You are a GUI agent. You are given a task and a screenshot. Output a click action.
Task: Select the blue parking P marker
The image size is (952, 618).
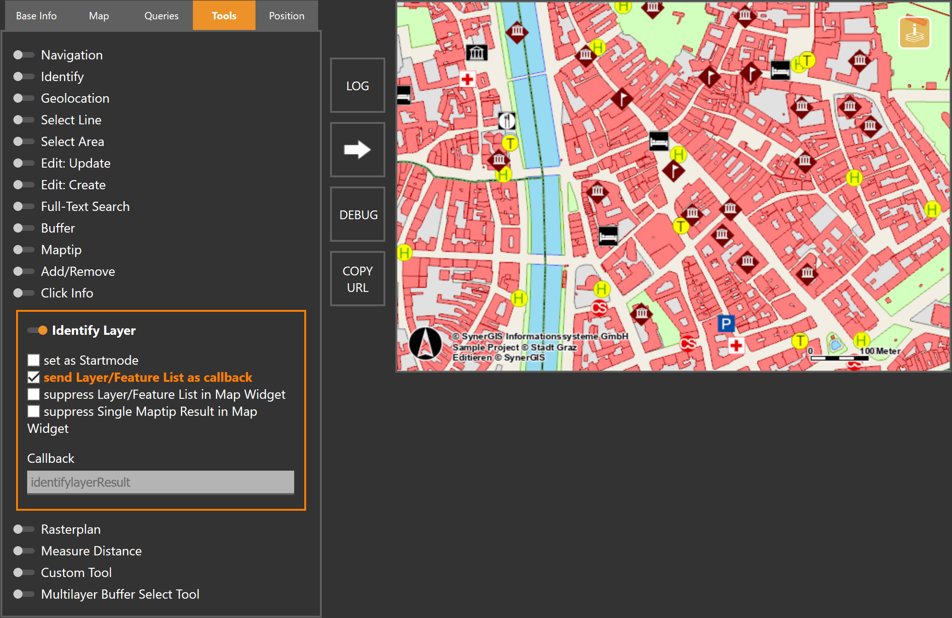(726, 324)
